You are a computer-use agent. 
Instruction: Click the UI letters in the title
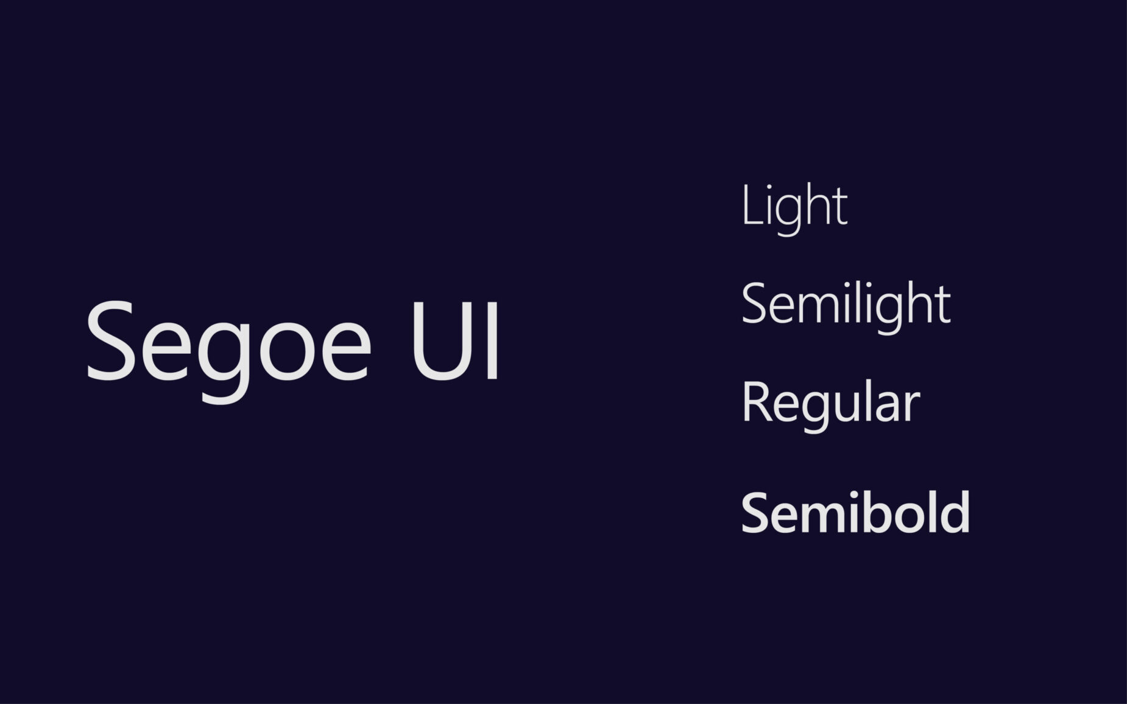pyautogui.click(x=455, y=340)
